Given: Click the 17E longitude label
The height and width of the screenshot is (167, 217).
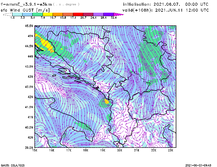Looking at the screenshot, I should coord(69,150).
